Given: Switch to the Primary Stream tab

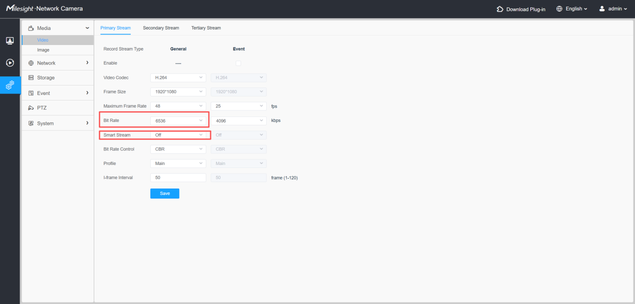Looking at the screenshot, I should [x=115, y=28].
